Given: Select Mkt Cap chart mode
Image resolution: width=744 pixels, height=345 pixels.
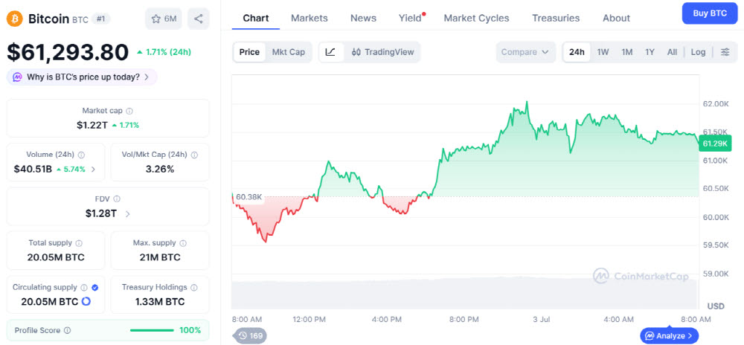Looking at the screenshot, I should [x=289, y=52].
